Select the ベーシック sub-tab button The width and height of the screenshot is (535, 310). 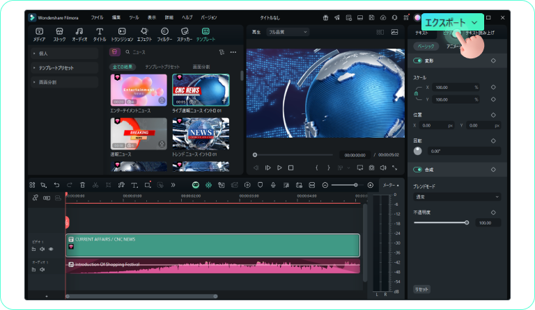tap(426, 47)
